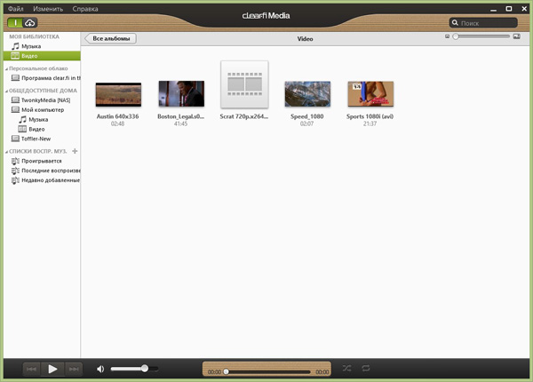The height and width of the screenshot is (382, 533).
Task: Open the Файл menu
Action: pos(15,7)
